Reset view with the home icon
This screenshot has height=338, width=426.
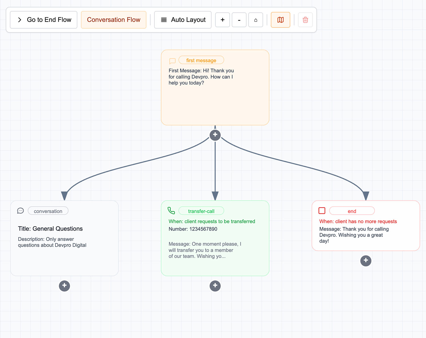tap(256, 20)
